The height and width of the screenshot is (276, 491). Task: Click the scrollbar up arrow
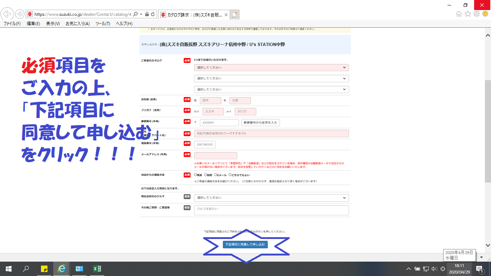coord(488,36)
